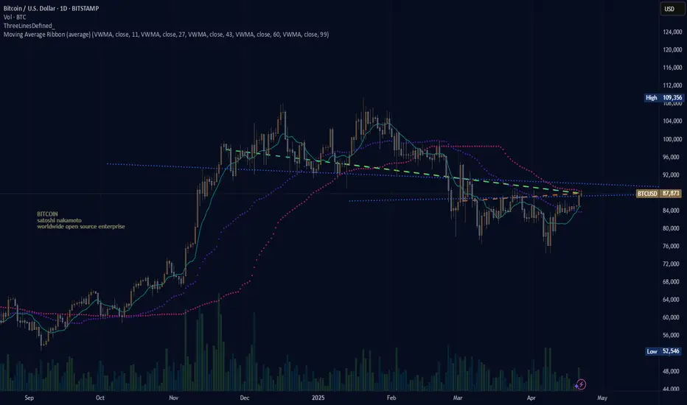Select the Moving Average Ribbon indicator legend
The image size is (687, 405).
[x=166, y=34]
